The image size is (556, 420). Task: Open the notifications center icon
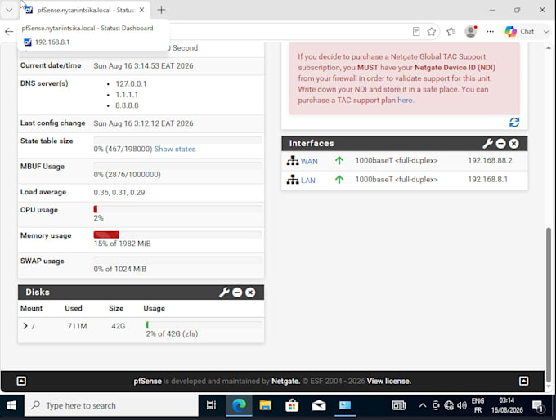pos(538,406)
